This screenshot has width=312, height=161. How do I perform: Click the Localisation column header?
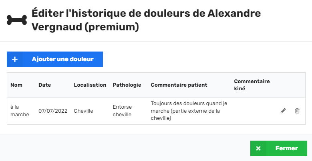pyautogui.click(x=90, y=85)
